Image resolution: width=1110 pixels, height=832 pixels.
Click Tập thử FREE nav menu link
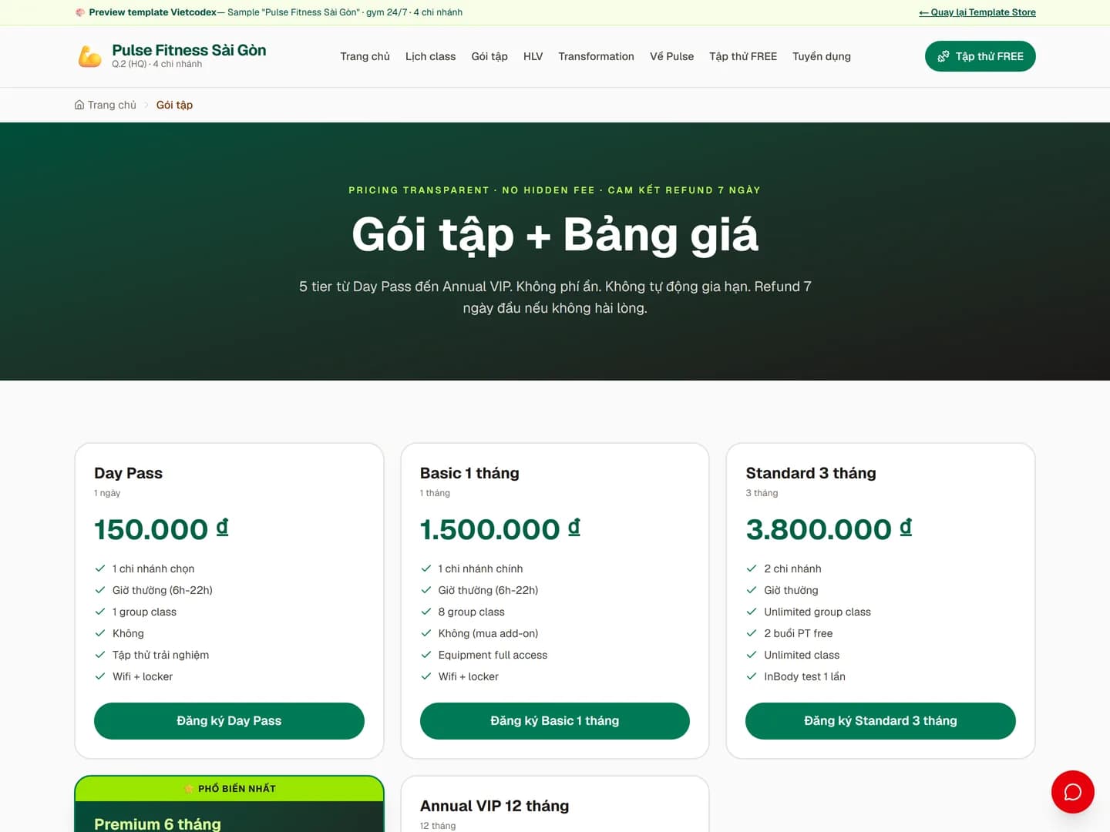coord(743,56)
